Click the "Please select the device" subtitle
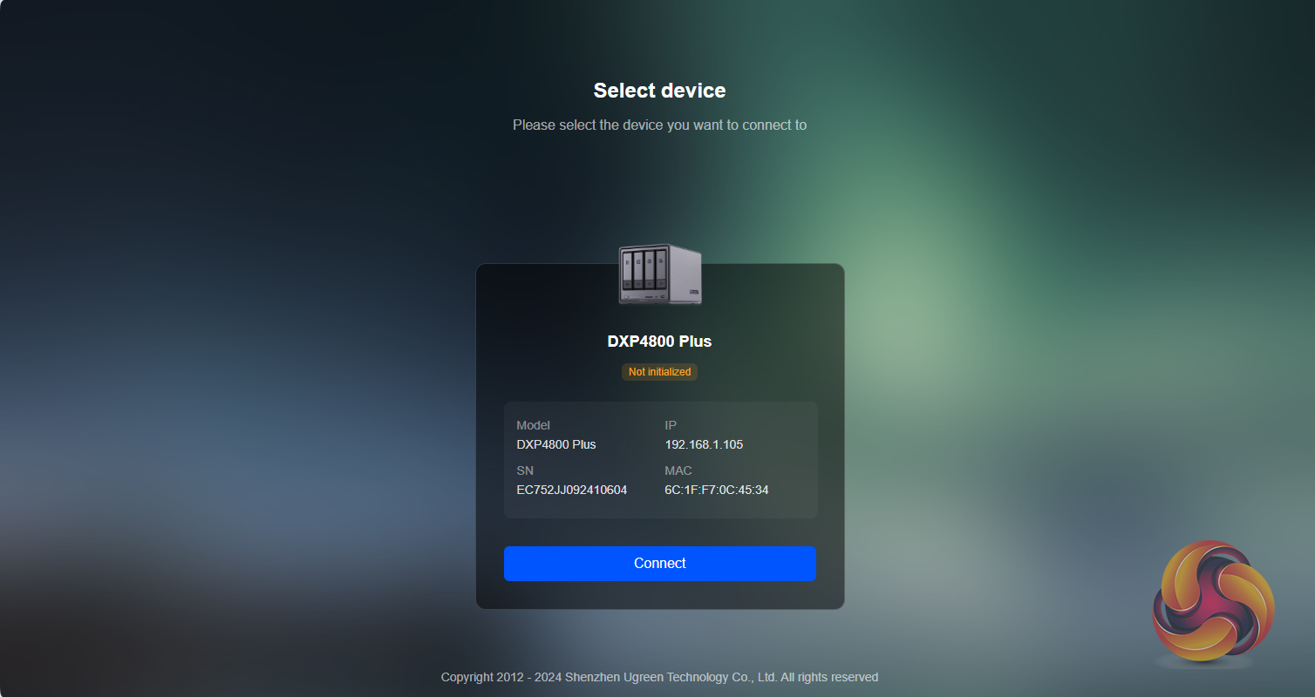 pos(659,125)
